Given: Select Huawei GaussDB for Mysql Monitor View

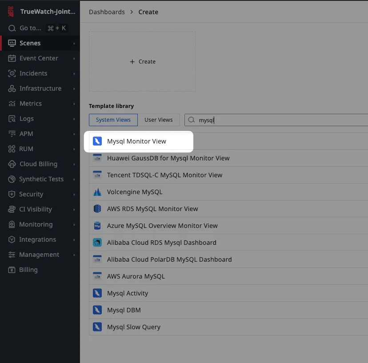Looking at the screenshot, I should point(228,158).
